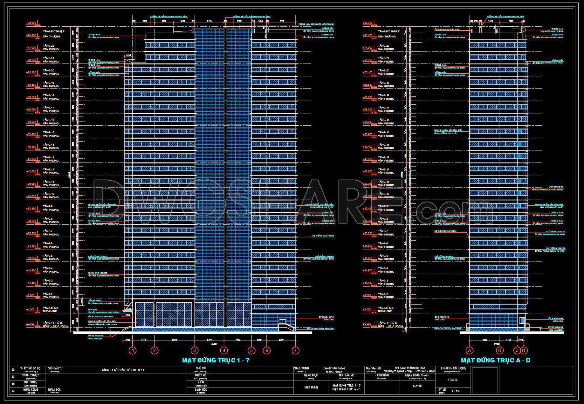The width and height of the screenshot is (584, 404).
Task: Select grid axis bubble number 4
Action: (x=224, y=350)
